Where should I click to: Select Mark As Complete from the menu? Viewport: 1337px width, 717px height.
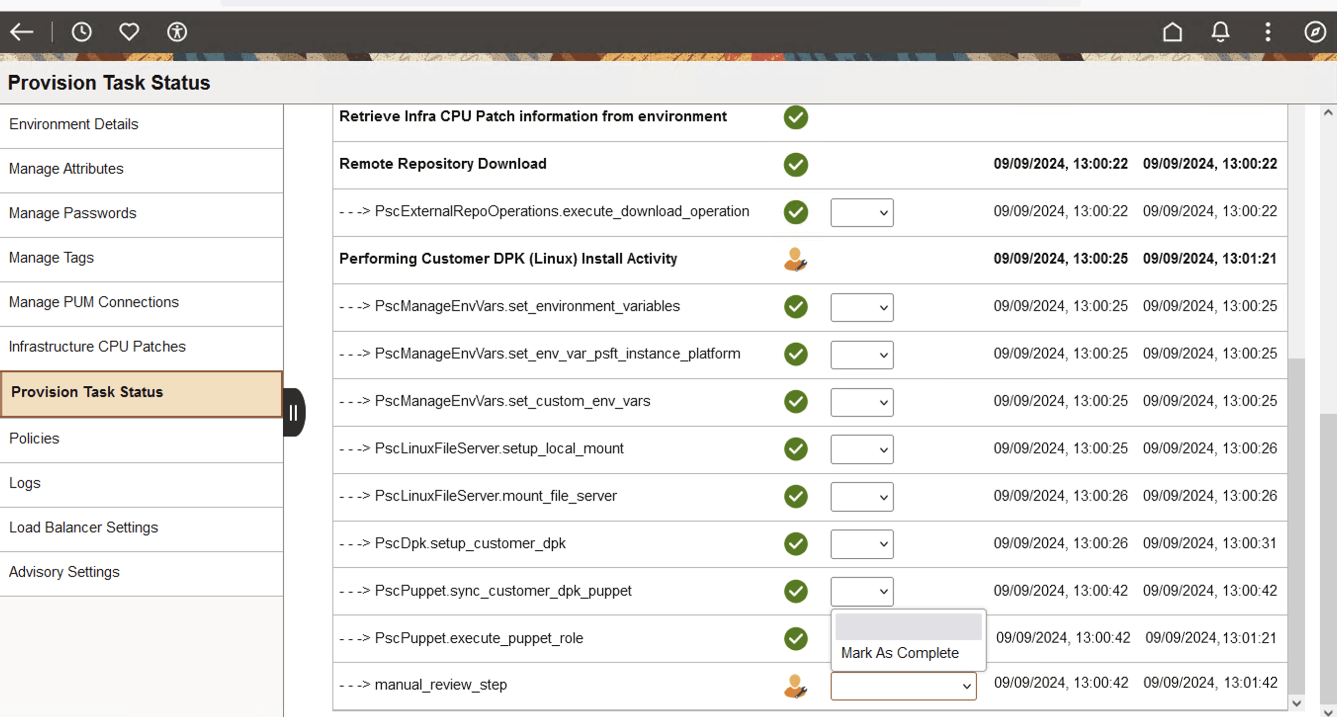pos(899,653)
